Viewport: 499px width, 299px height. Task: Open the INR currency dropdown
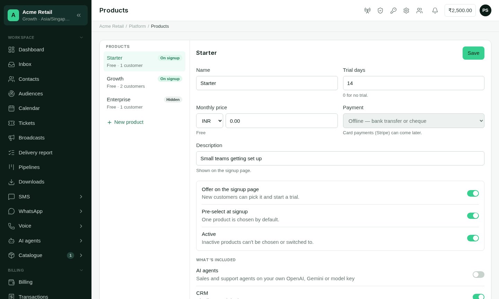point(210,121)
